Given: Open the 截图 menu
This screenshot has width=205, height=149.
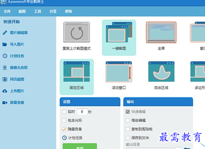Looking at the screenshot, I should click(22, 11).
